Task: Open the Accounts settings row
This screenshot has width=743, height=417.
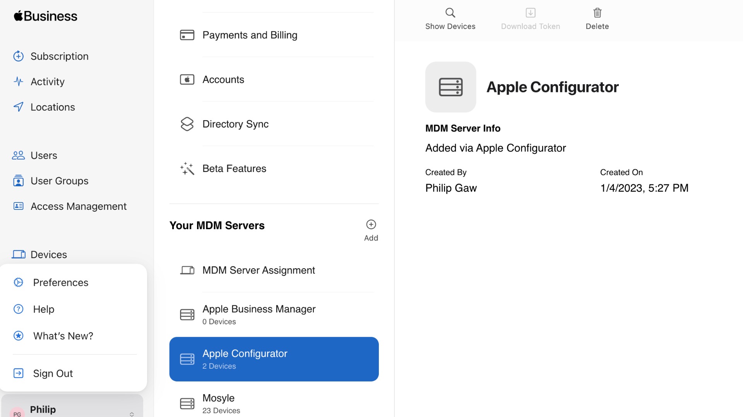Action: [x=274, y=80]
